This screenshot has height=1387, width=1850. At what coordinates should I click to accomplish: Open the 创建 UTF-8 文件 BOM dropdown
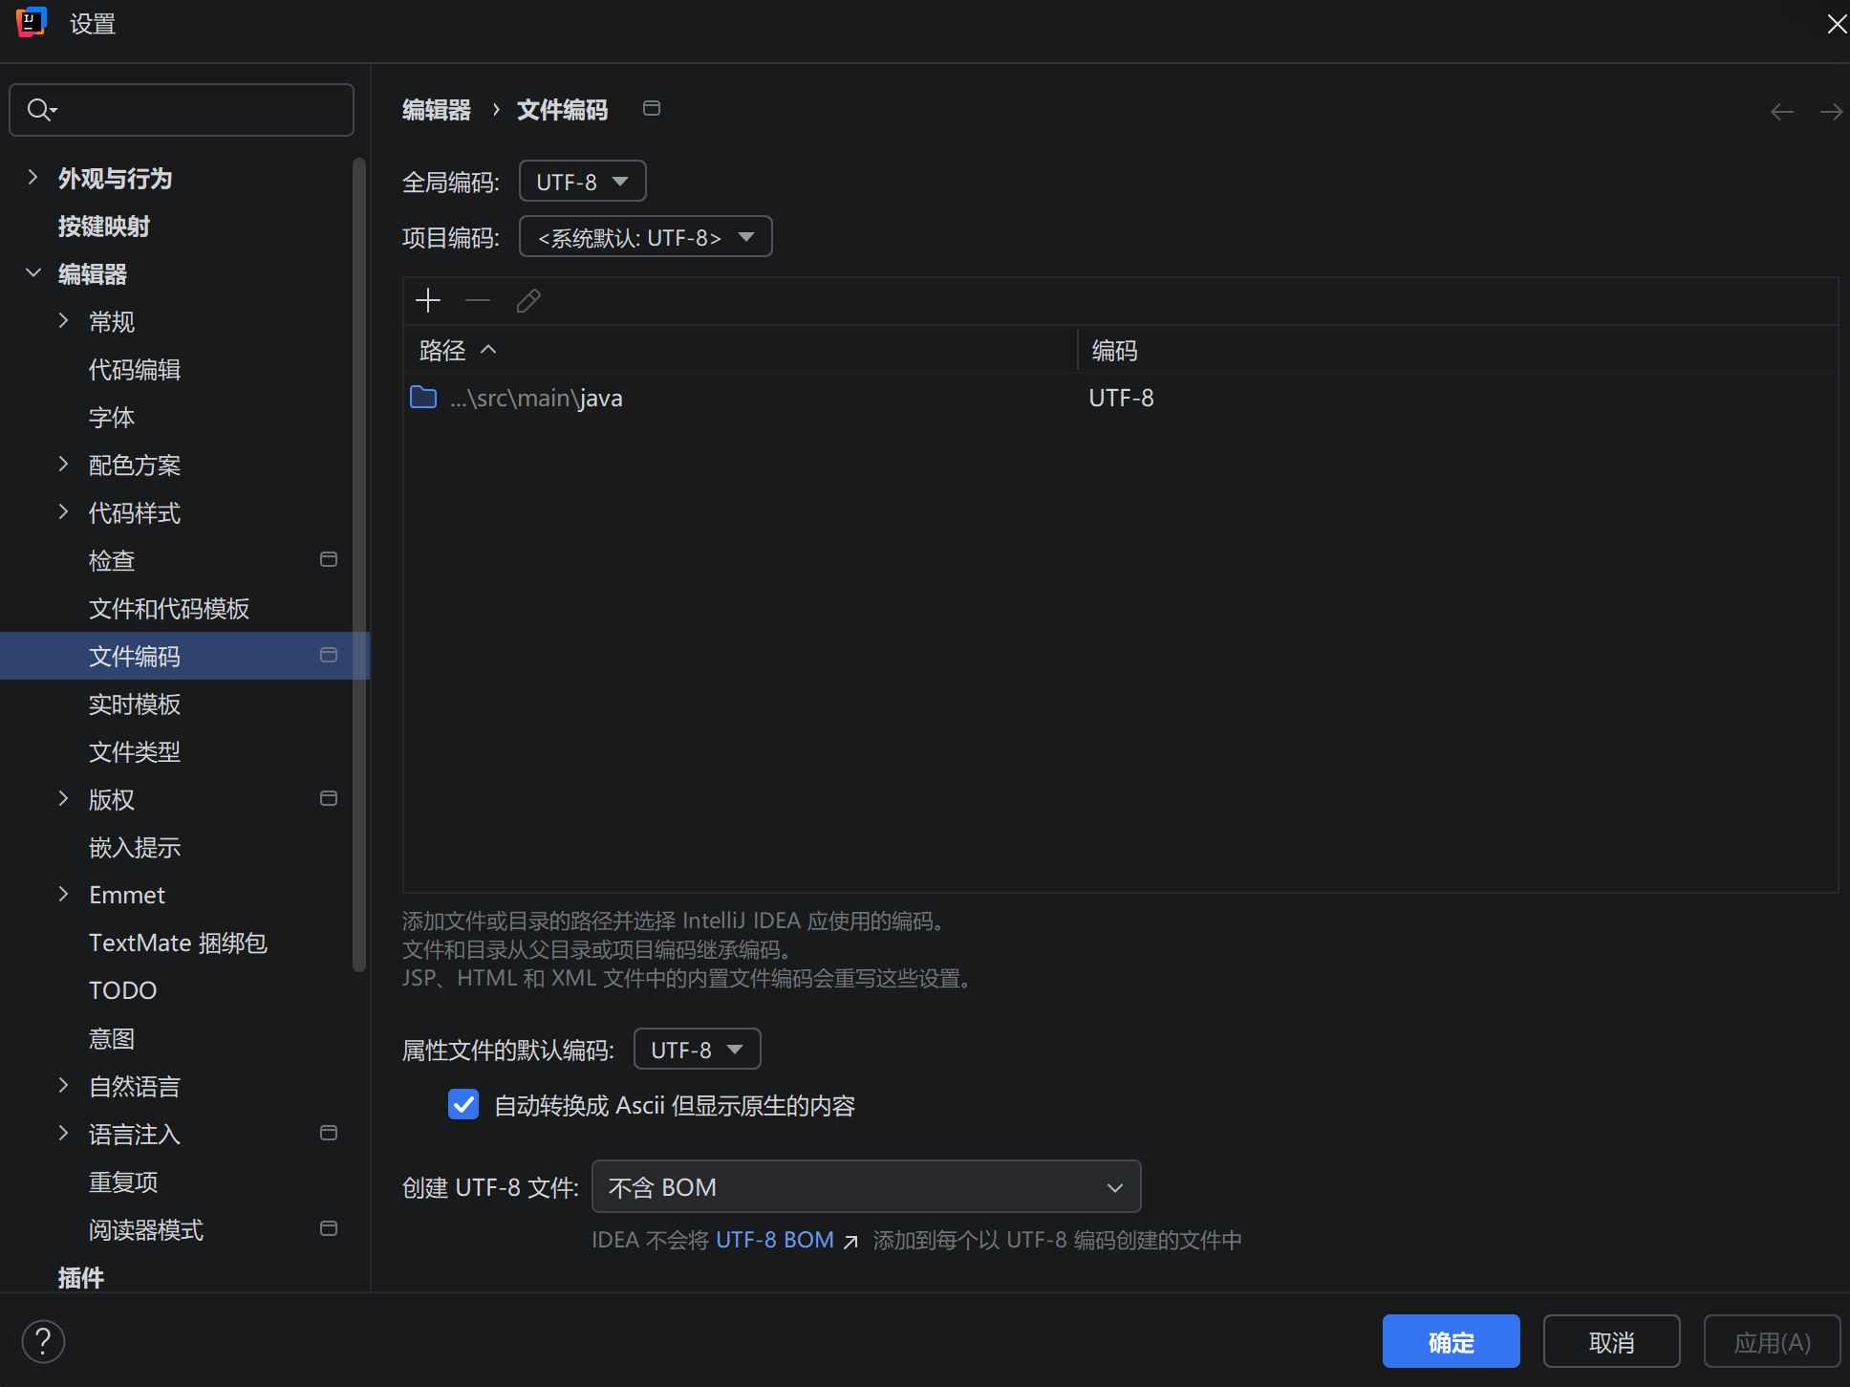[866, 1187]
